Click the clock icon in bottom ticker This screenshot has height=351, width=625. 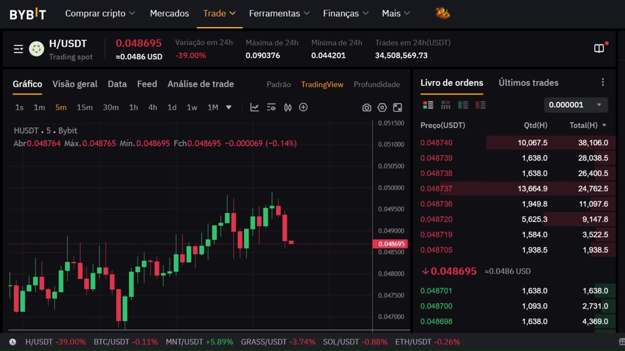click(13, 342)
